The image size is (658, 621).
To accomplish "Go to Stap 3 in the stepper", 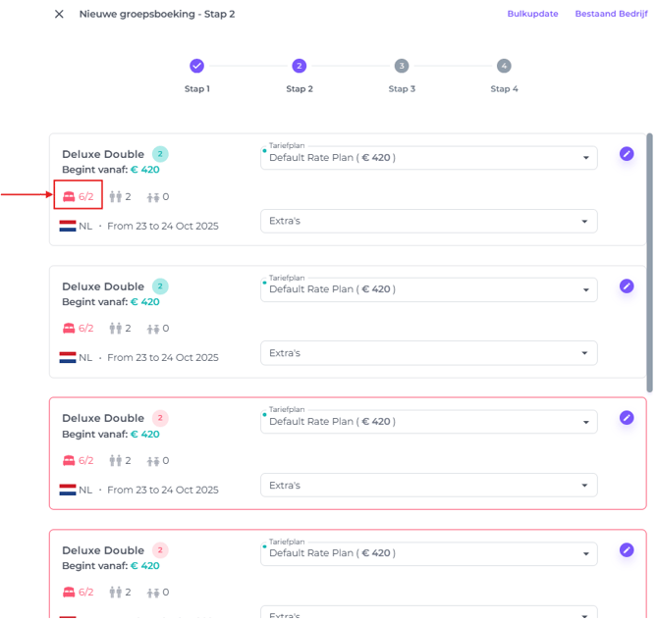I will pos(402,66).
